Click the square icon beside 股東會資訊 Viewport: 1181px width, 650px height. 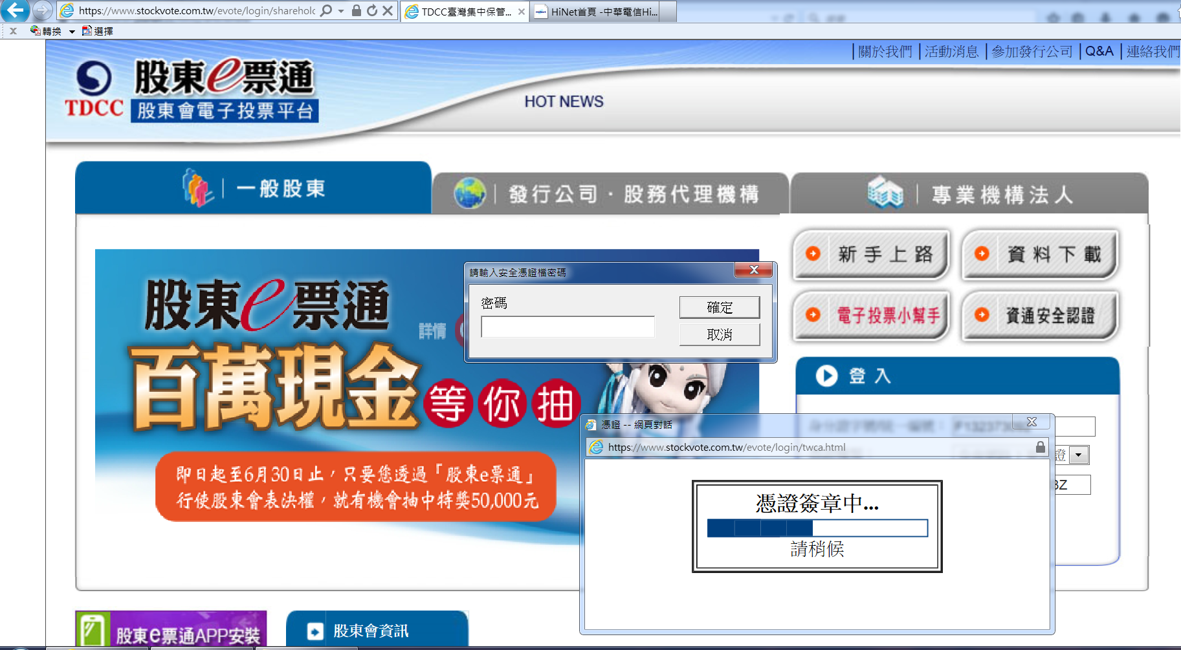coord(315,631)
